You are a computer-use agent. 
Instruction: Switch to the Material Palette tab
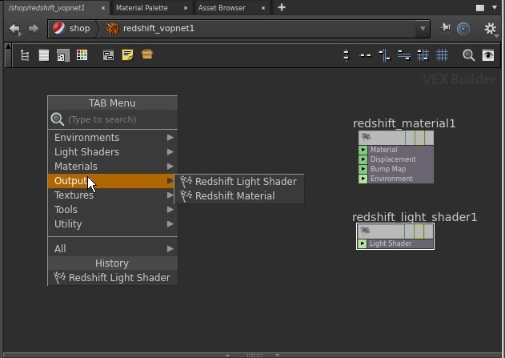tap(142, 8)
